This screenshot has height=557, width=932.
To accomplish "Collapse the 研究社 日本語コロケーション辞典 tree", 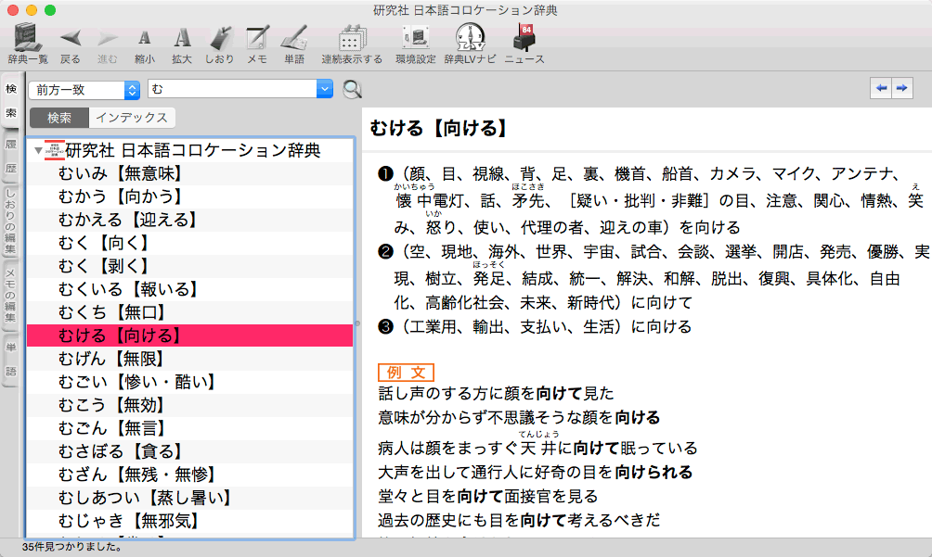I will 38,150.
